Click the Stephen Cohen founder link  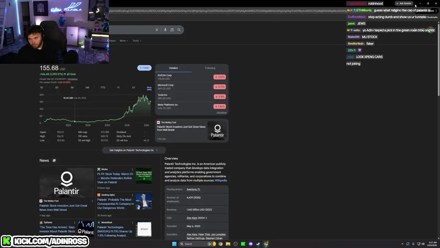click(x=214, y=238)
